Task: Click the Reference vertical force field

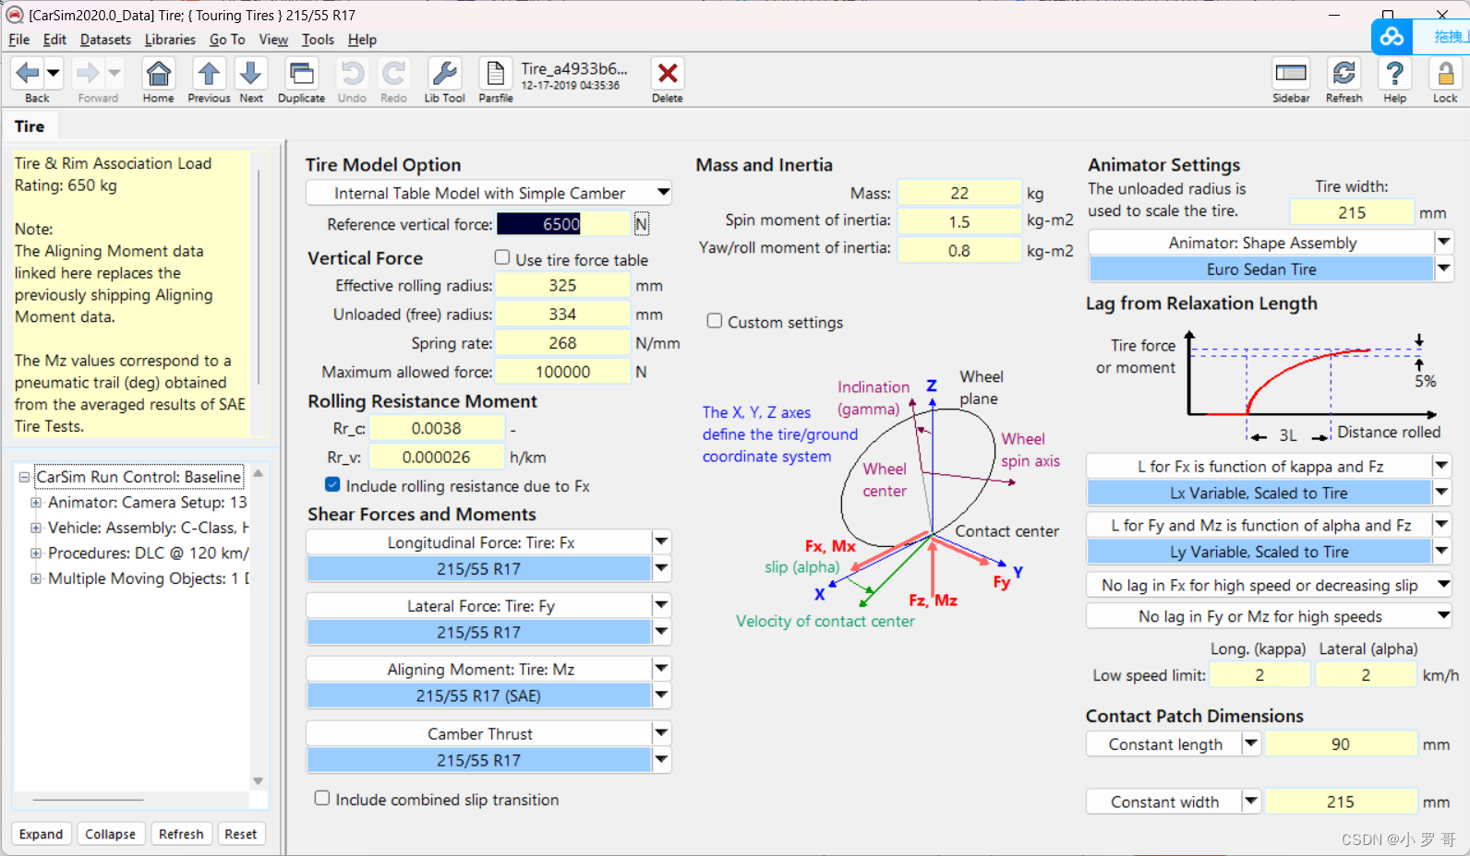Action: 563,223
